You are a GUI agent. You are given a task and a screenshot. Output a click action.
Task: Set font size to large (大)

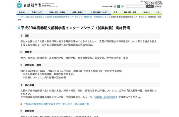[123, 6]
